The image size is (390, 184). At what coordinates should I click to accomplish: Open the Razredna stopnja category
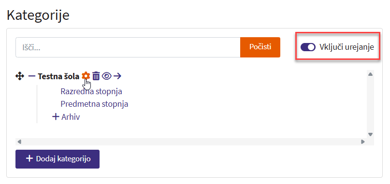[91, 91]
